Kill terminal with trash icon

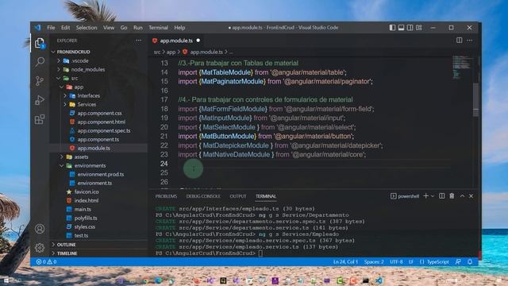pos(452,196)
